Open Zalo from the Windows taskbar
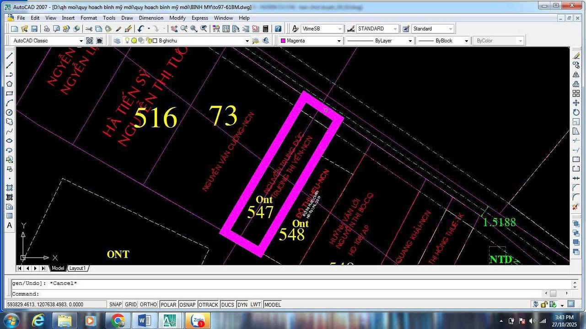This screenshot has width=586, height=329. click(x=198, y=321)
